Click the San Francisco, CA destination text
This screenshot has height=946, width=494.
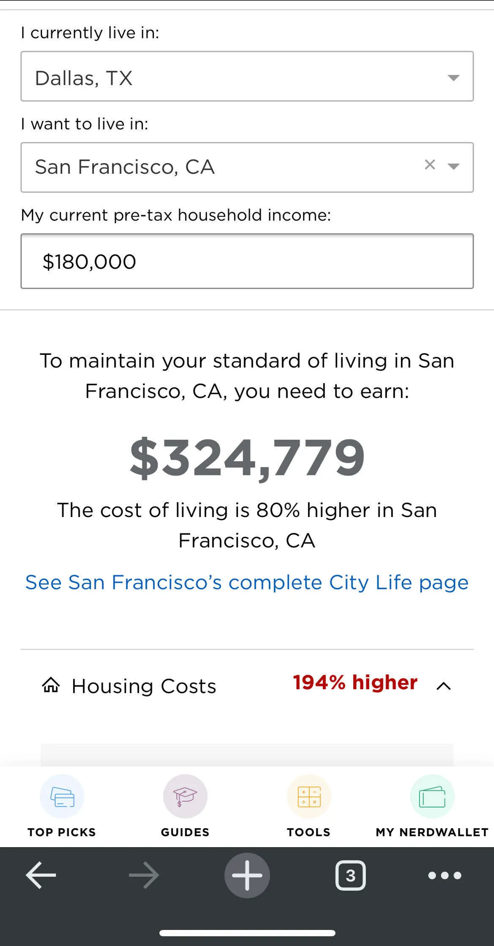pyautogui.click(x=125, y=167)
